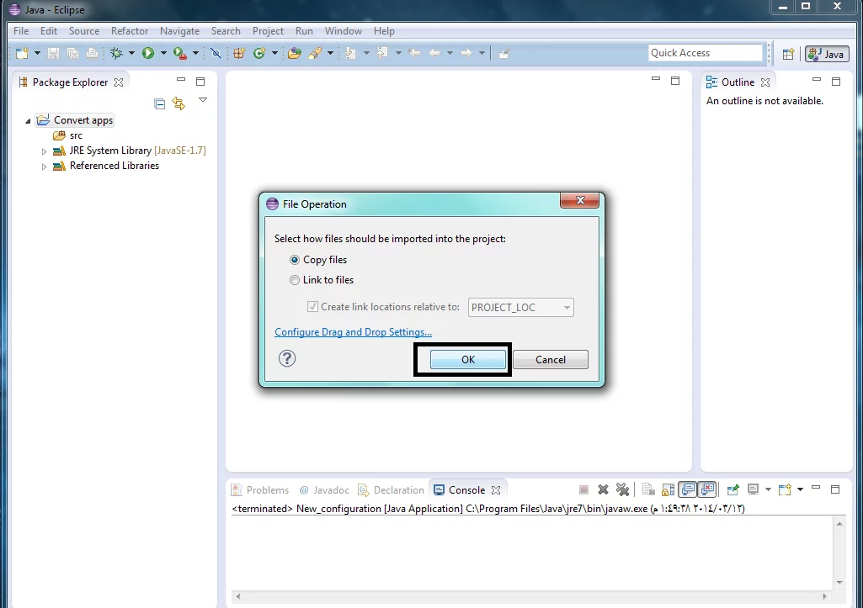Select the Copy files radio button

click(x=295, y=260)
